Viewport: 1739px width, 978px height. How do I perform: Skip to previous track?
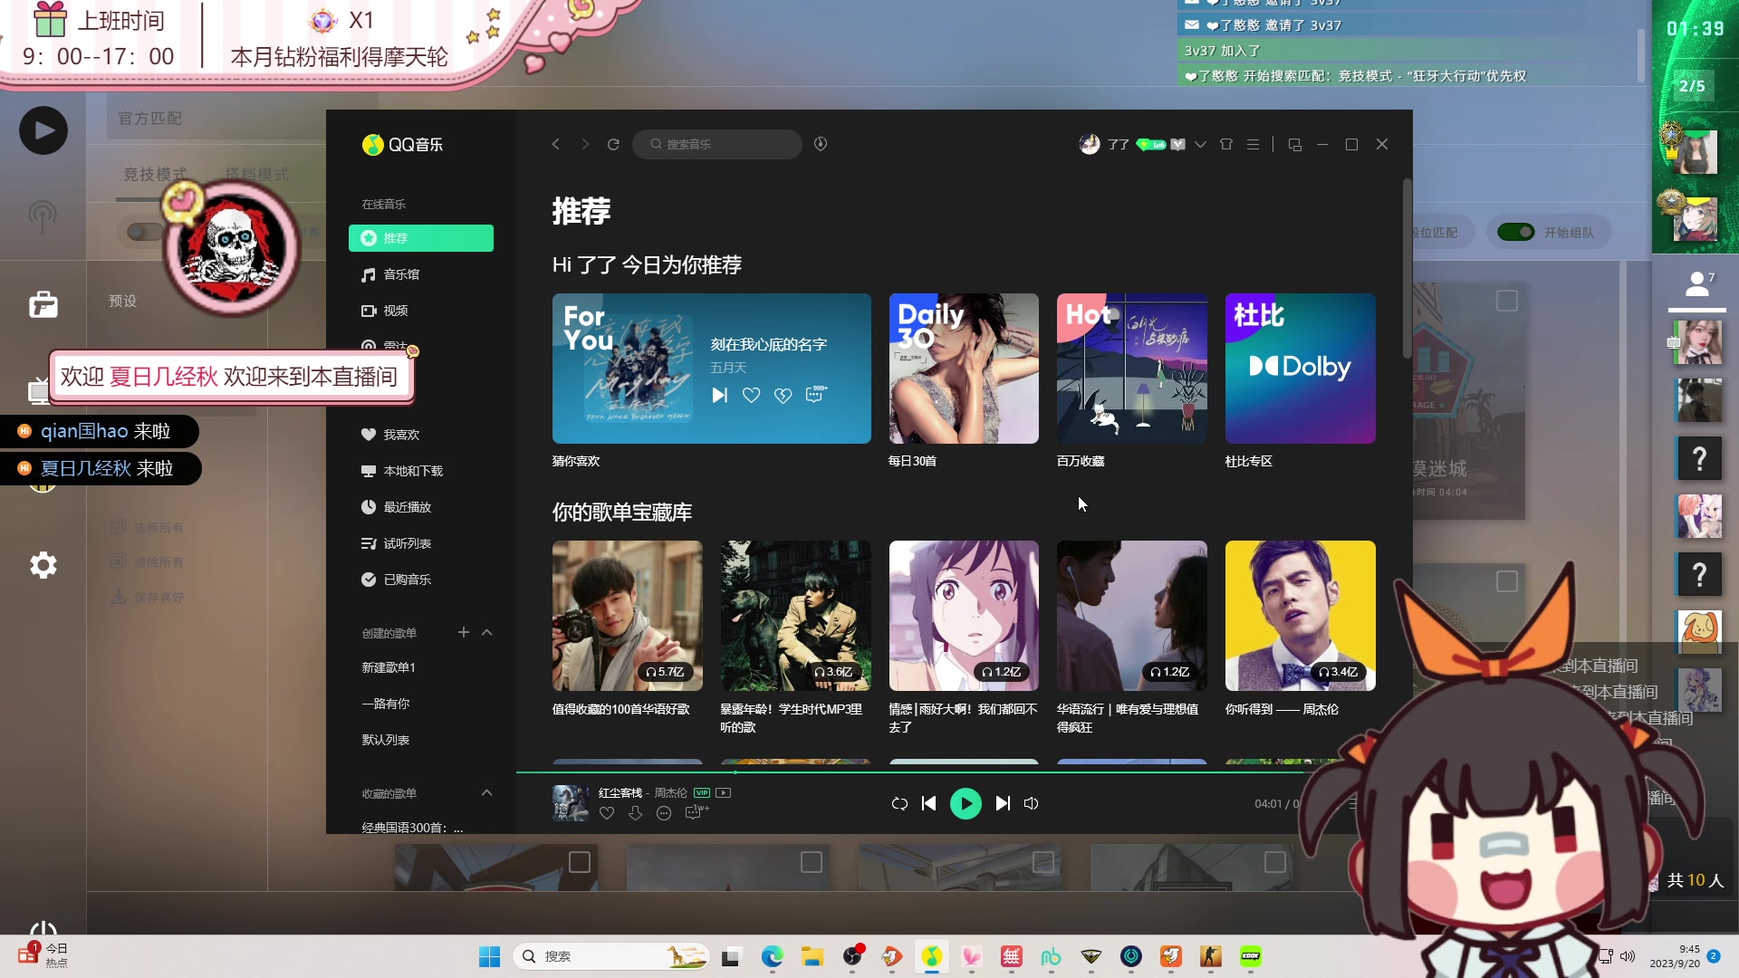928,803
